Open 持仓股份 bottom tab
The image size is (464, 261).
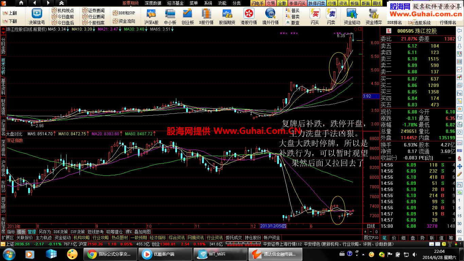pos(253,238)
